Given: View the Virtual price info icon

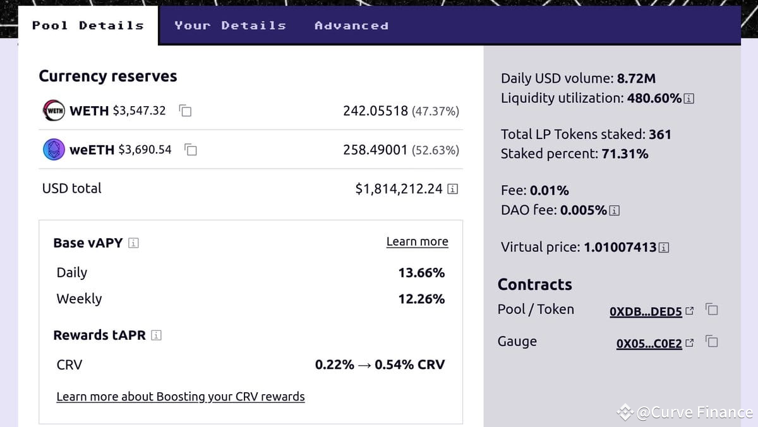Looking at the screenshot, I should pyautogui.click(x=663, y=247).
